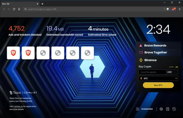Close the New Tab tab
Image resolution: width=183 pixels, height=118 pixels.
(37, 4)
